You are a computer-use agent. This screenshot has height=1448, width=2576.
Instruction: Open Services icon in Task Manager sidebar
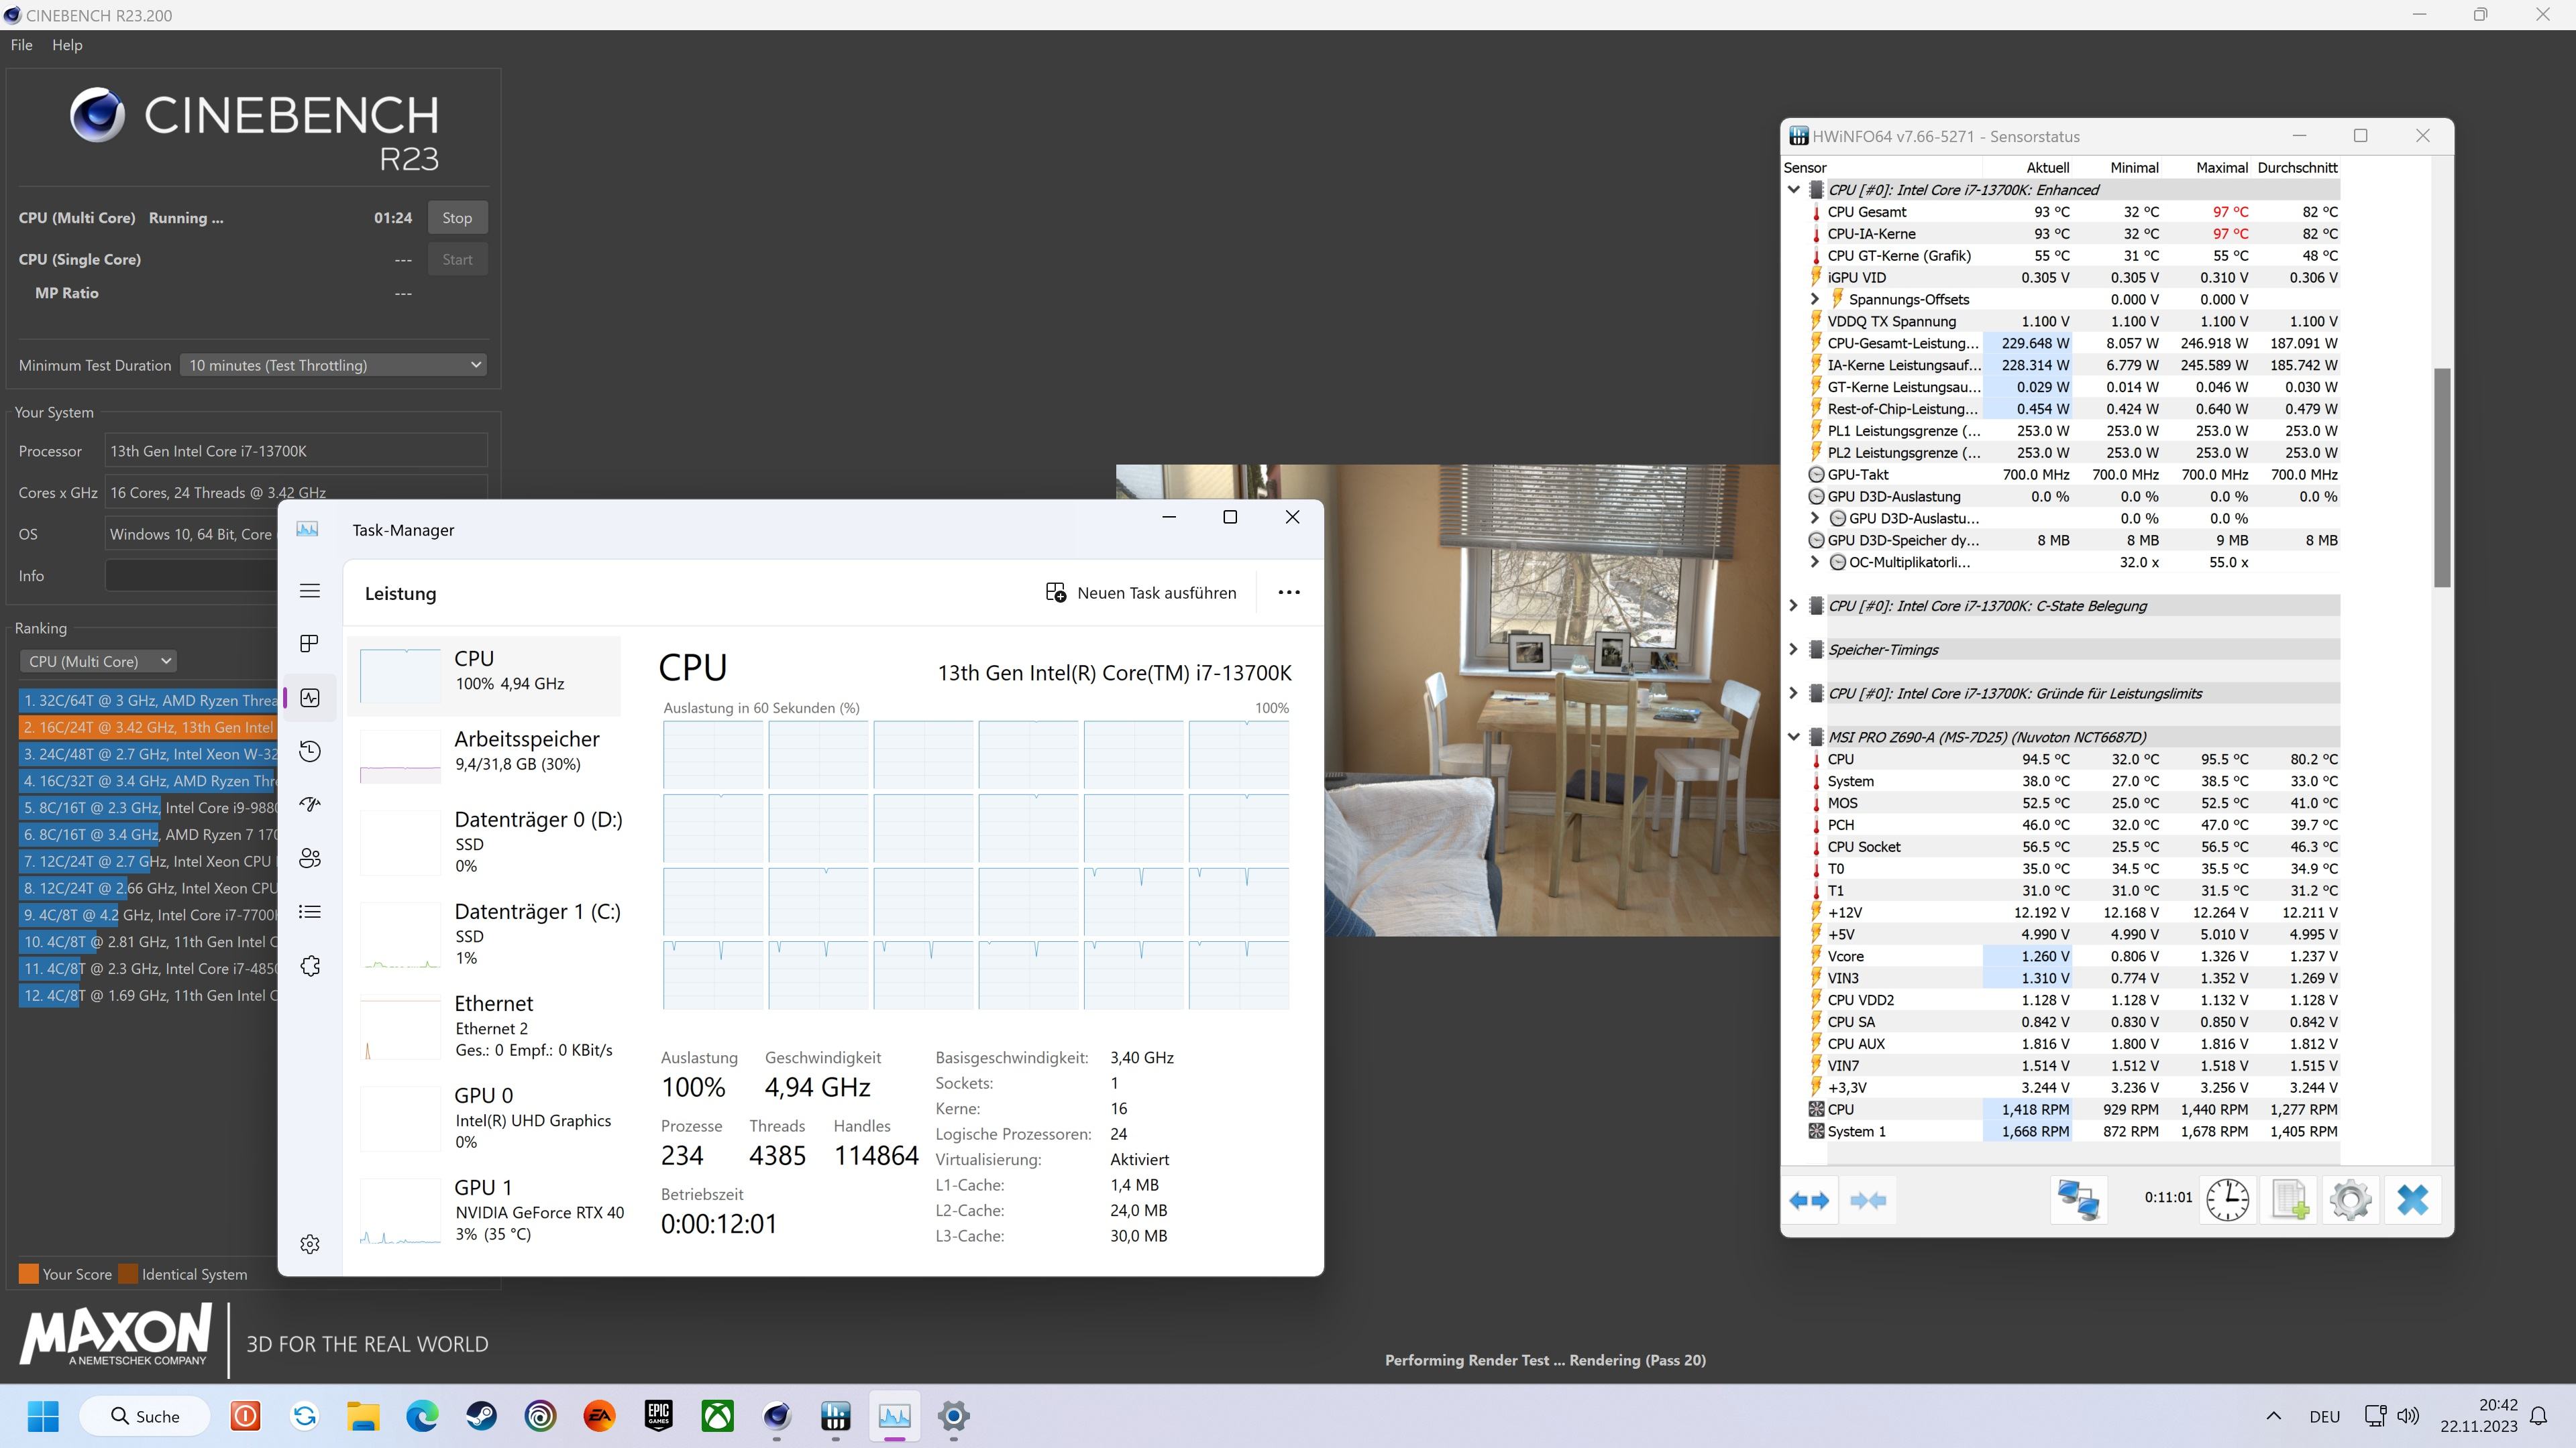pyautogui.click(x=310, y=965)
